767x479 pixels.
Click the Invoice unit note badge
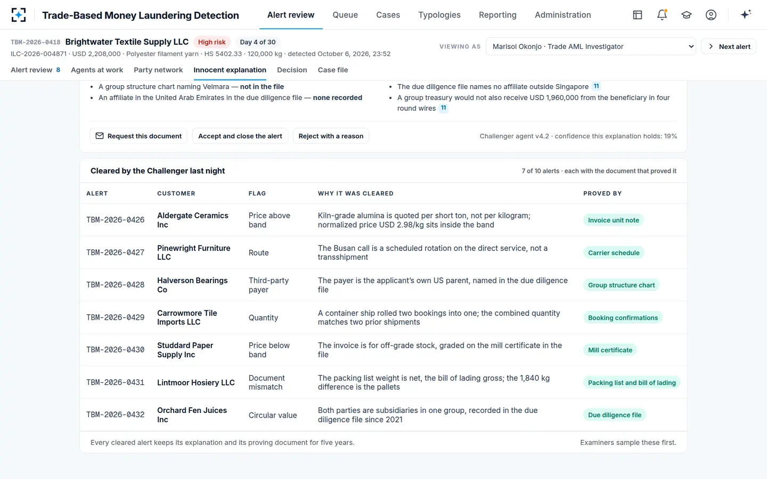pos(614,220)
